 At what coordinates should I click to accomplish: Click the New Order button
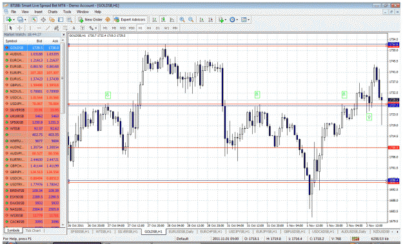(90, 19)
